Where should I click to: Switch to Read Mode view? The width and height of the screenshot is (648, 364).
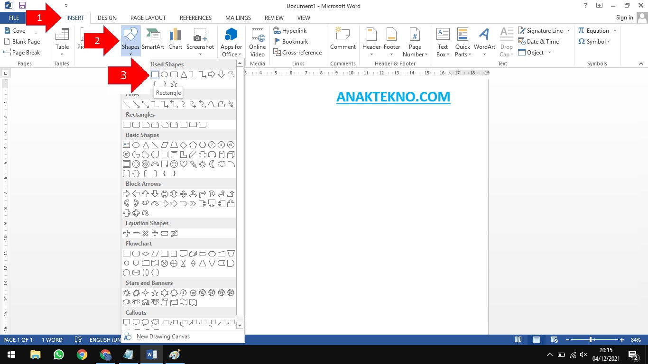point(518,340)
